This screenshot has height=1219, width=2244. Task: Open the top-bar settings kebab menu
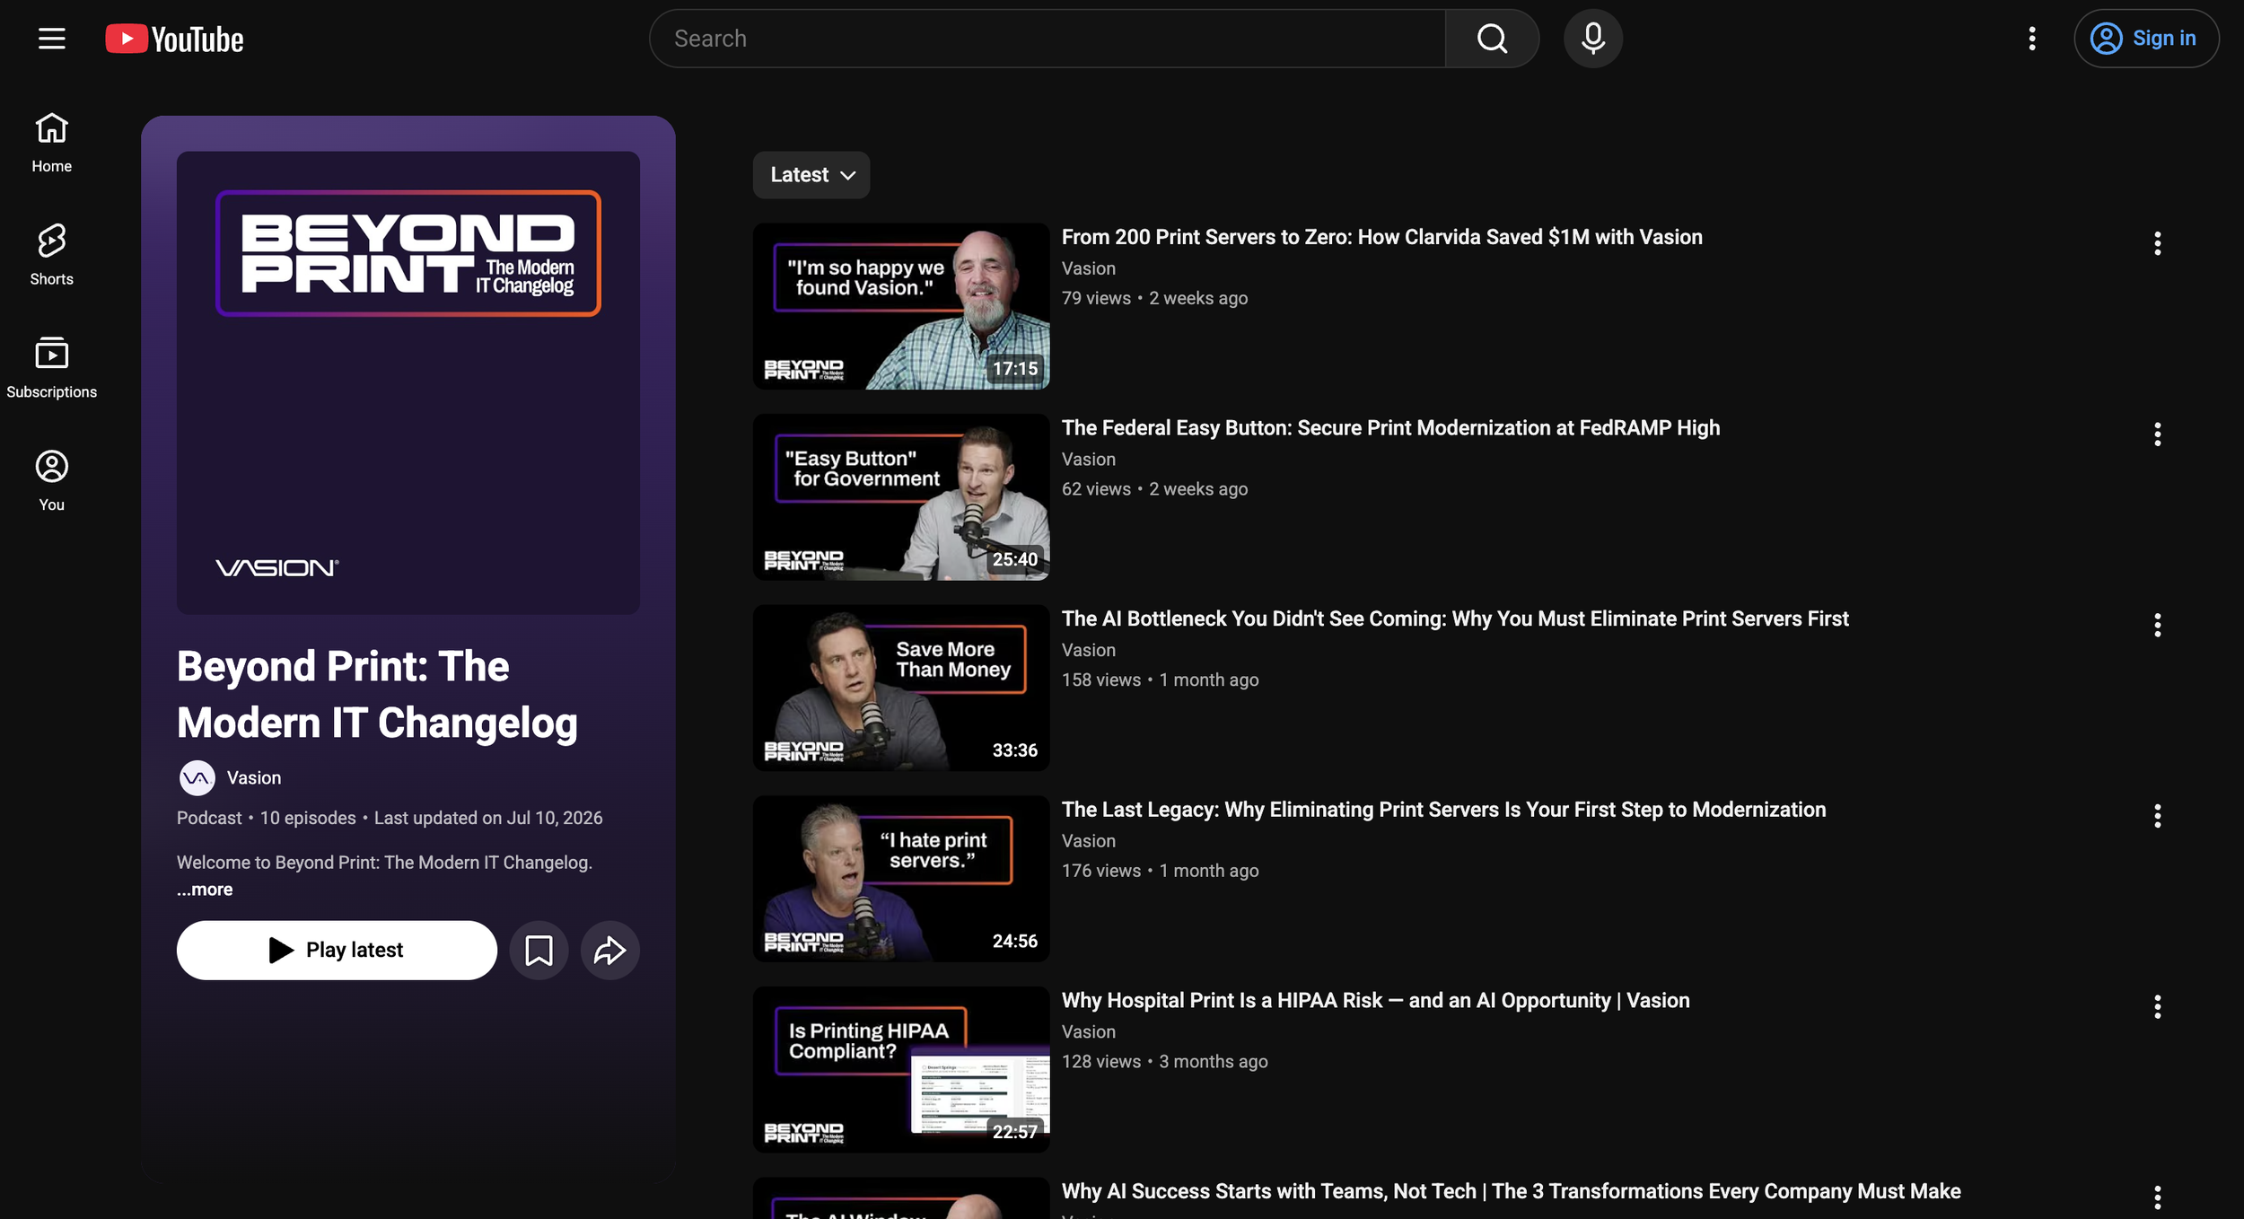(x=2032, y=39)
